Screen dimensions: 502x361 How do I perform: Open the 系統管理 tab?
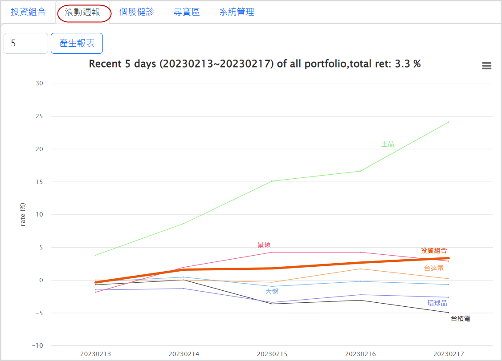click(237, 12)
